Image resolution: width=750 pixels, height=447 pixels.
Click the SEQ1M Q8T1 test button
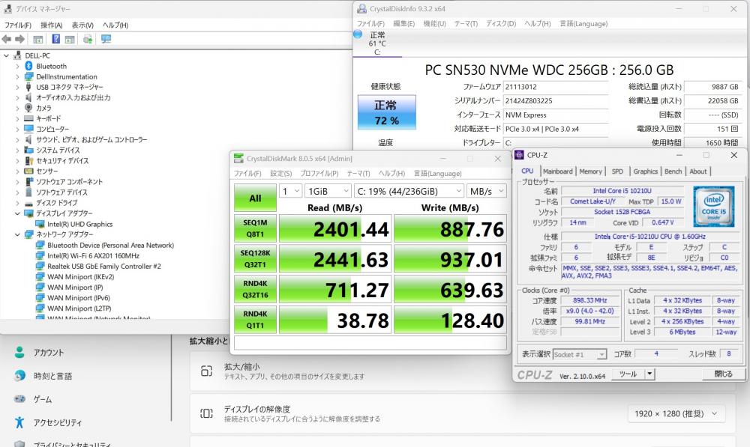(255, 228)
